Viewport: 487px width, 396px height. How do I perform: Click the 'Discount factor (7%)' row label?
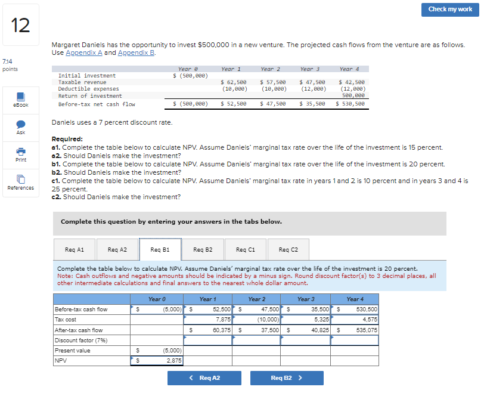pyautogui.click(x=81, y=341)
